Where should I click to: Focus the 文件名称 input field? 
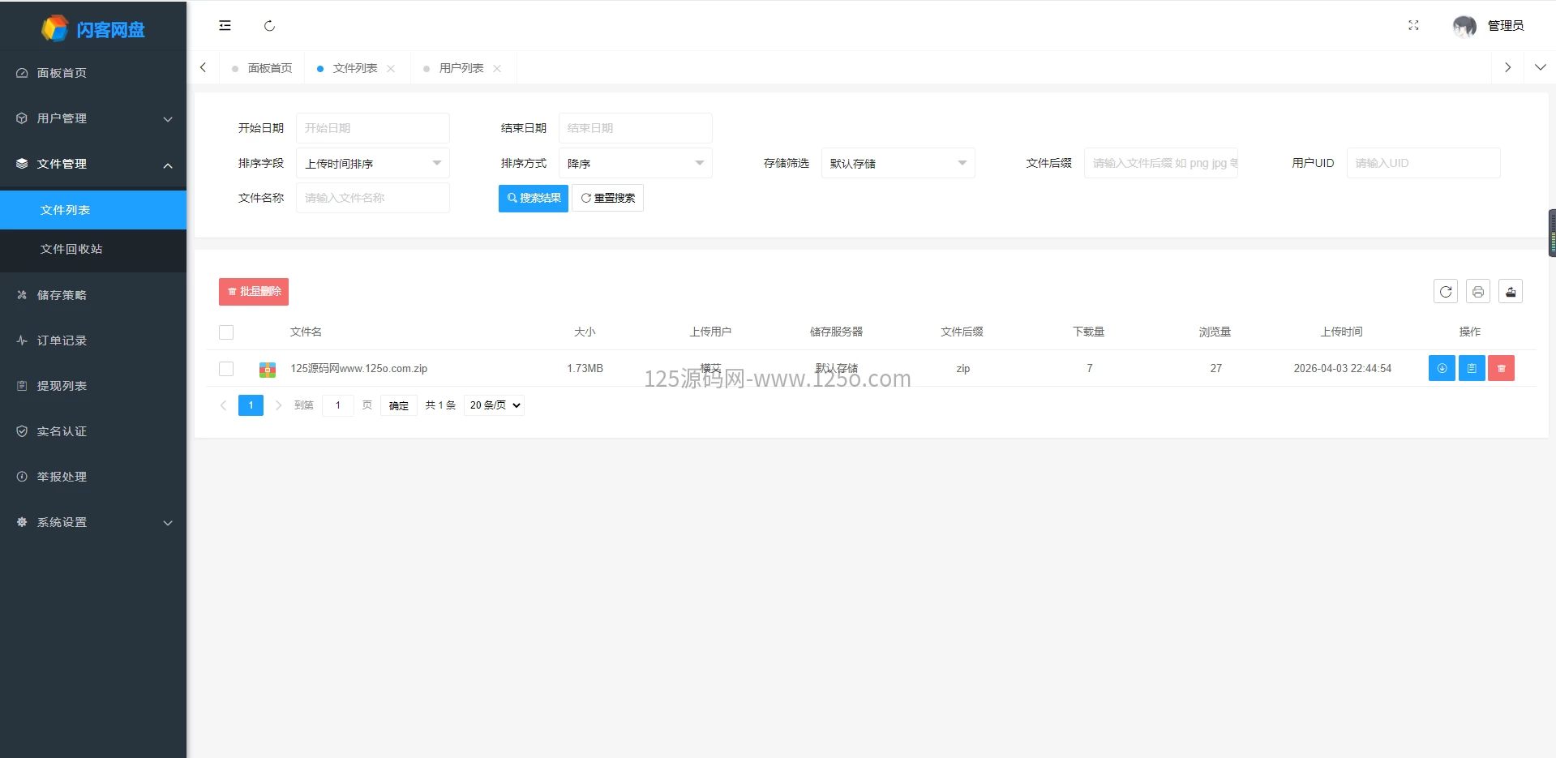point(372,198)
